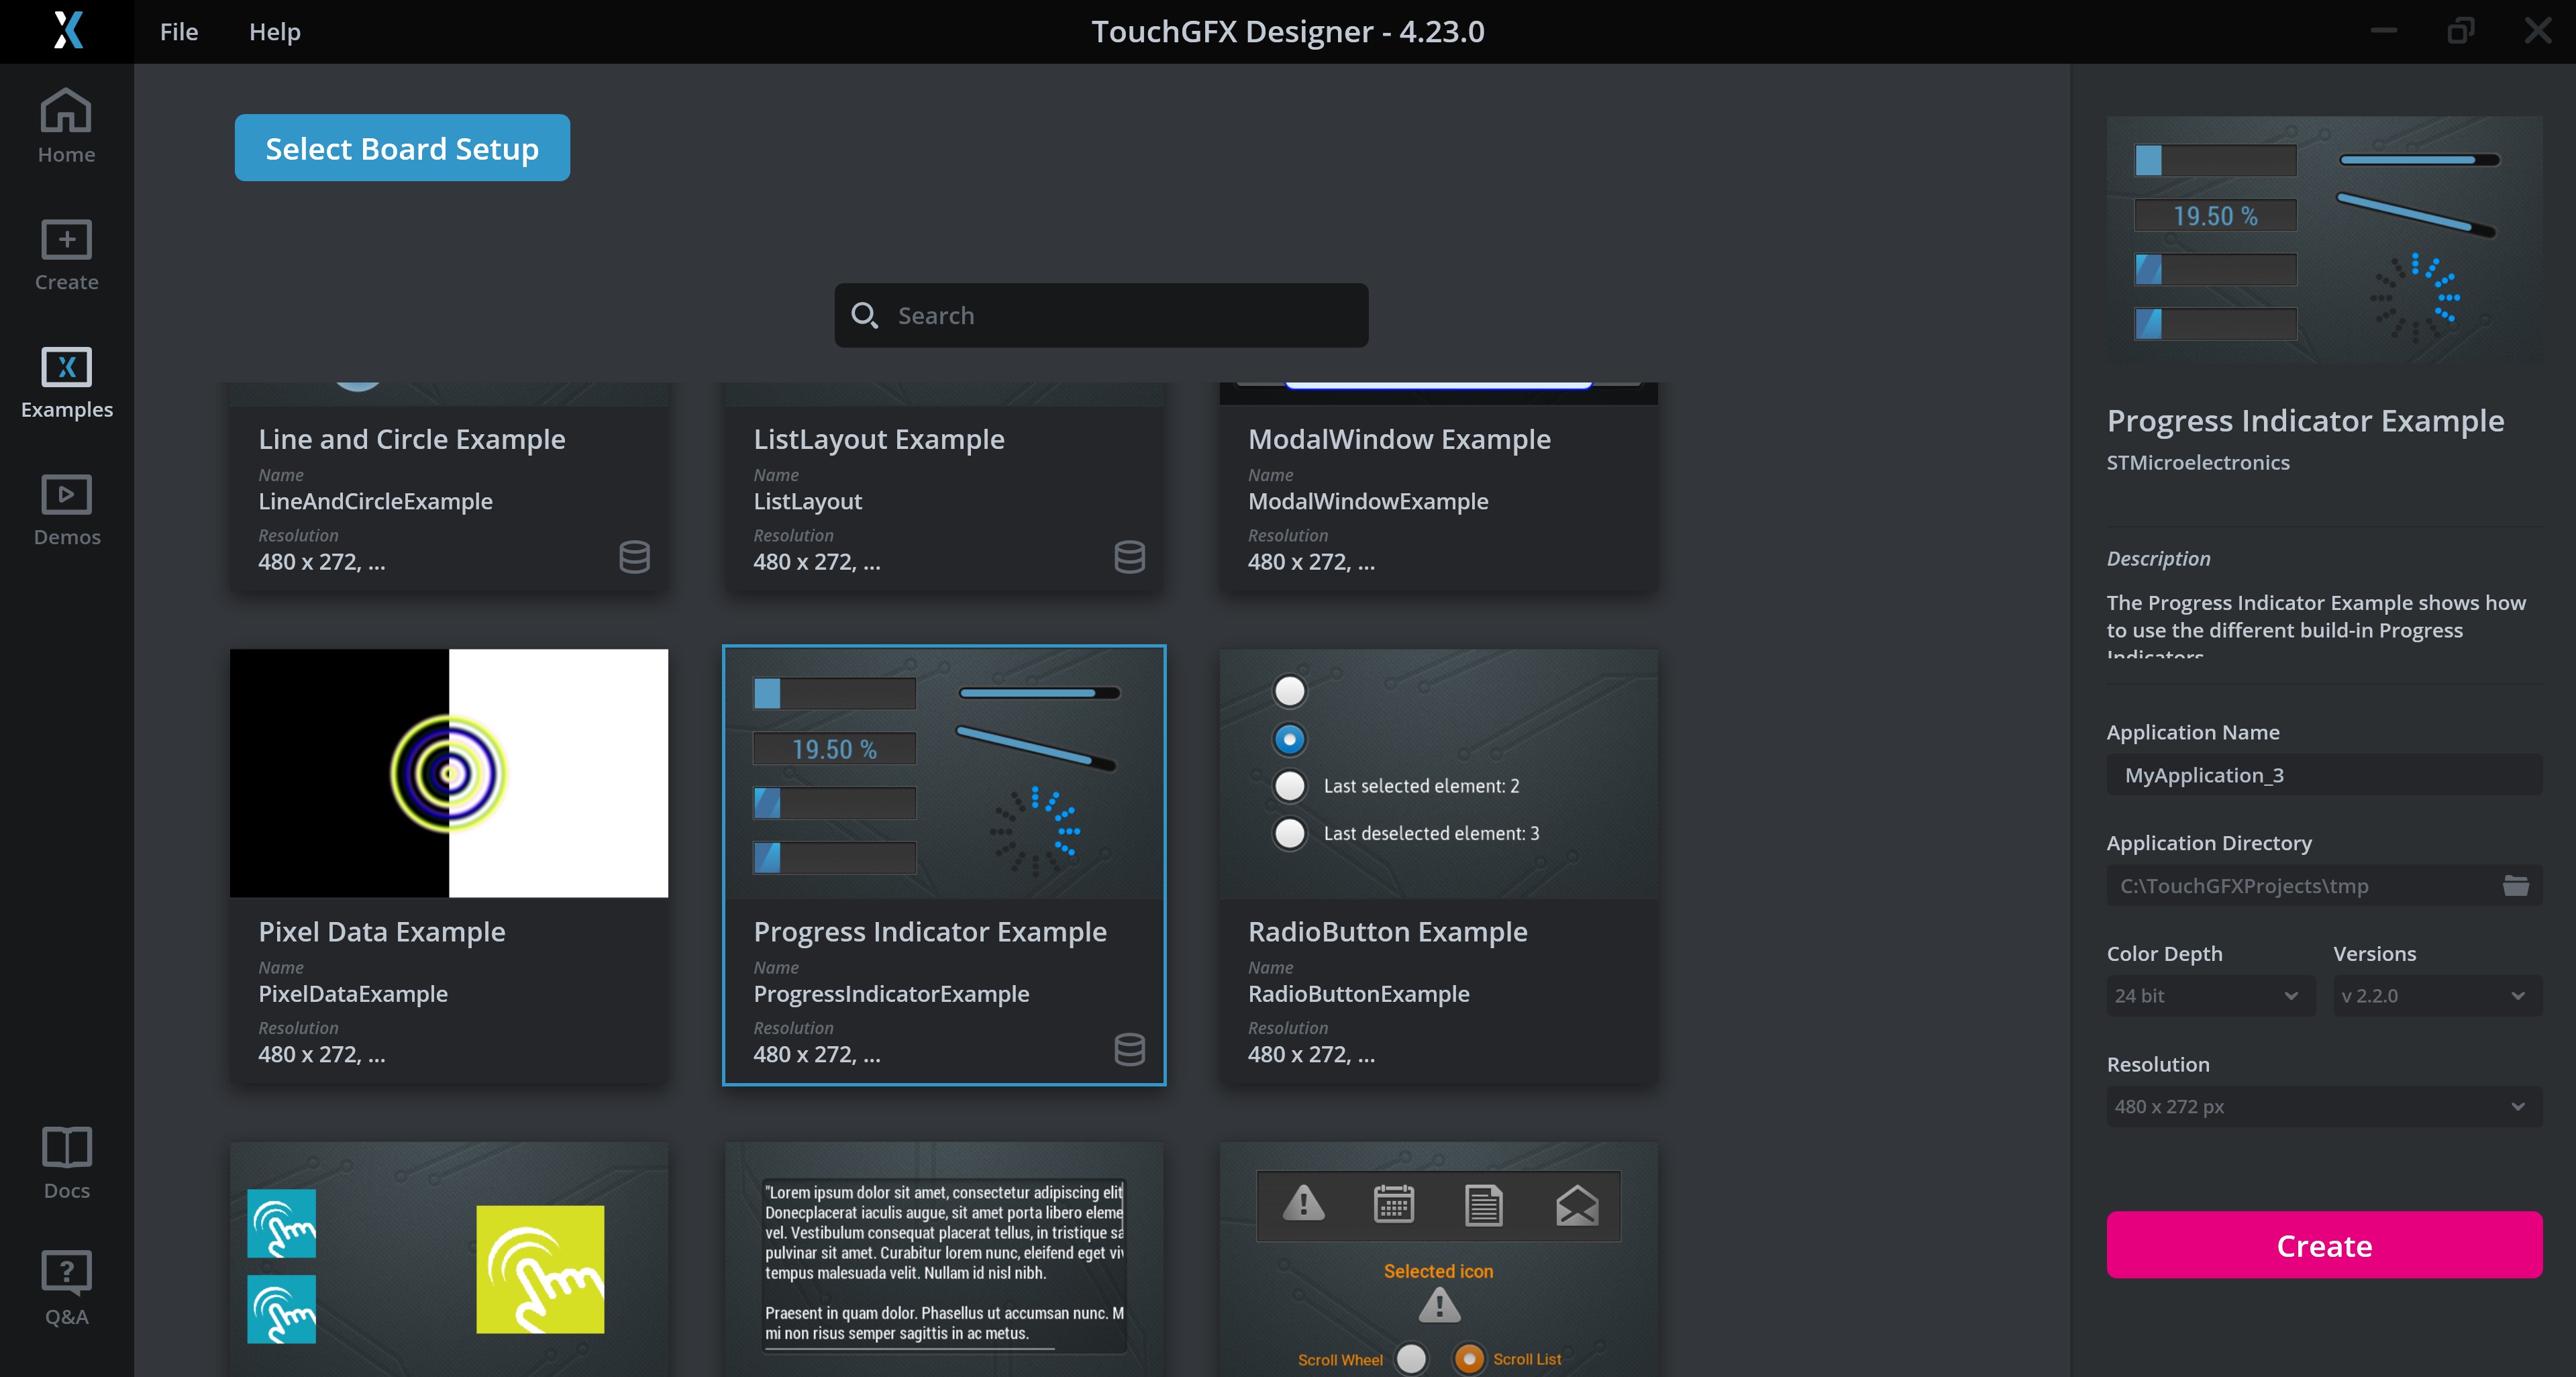
Task: Click database icon on ListLayout Example card
Action: pyautogui.click(x=1129, y=556)
